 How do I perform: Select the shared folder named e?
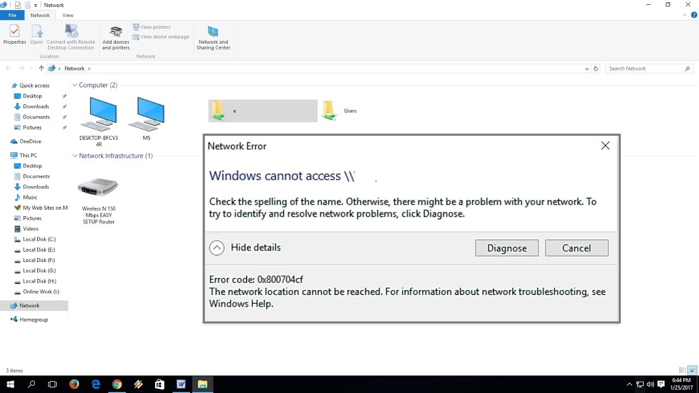[263, 111]
